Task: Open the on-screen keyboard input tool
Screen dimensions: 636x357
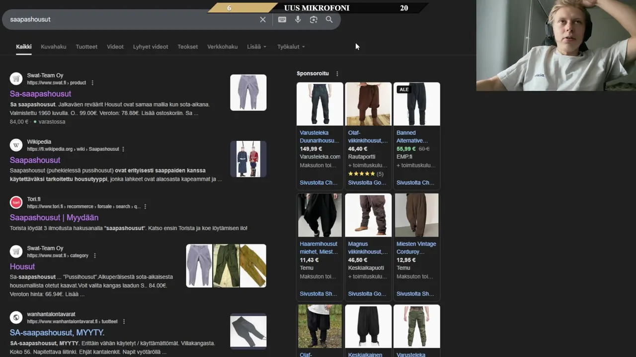Action: point(282,19)
